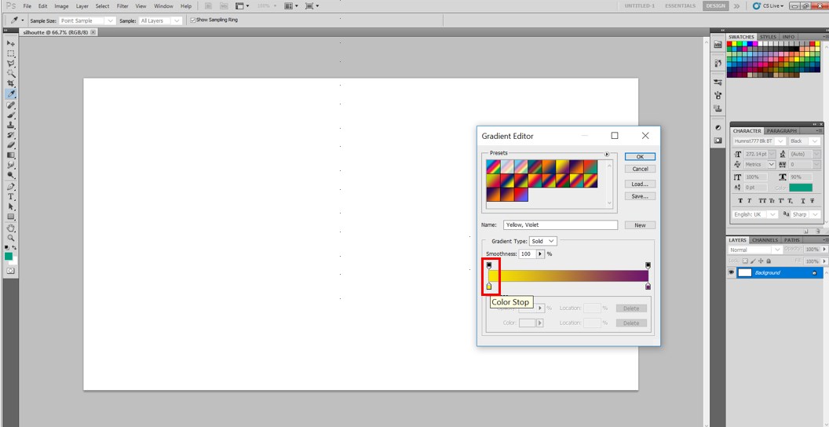Switch to the Channels tab
Screen dimensions: 829x427
point(765,240)
